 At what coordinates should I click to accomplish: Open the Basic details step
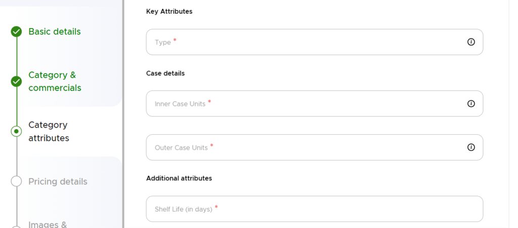[54, 31]
